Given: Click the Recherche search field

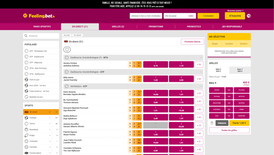Looking at the screenshot, I should click(41, 36).
